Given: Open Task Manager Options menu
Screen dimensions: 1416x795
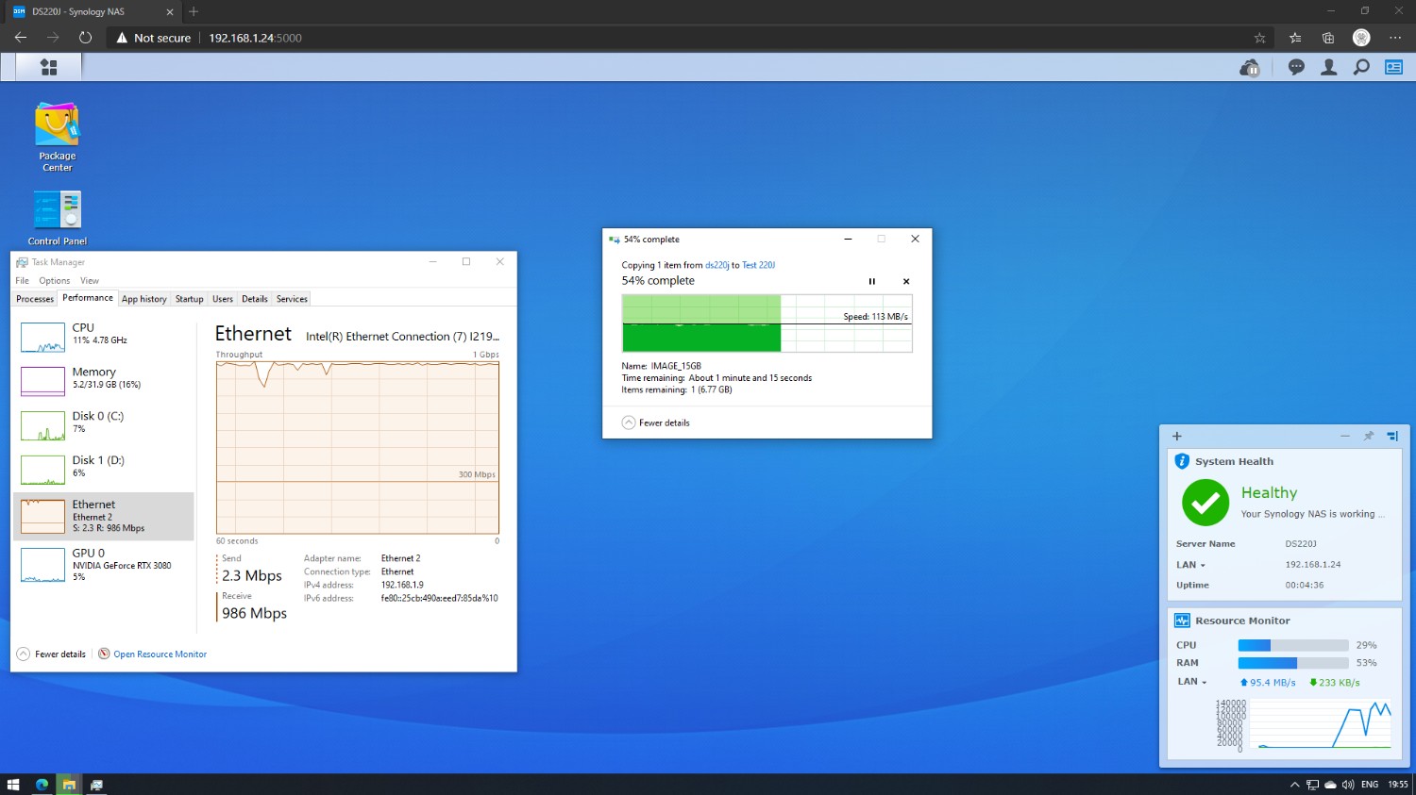Looking at the screenshot, I should click(x=55, y=281).
